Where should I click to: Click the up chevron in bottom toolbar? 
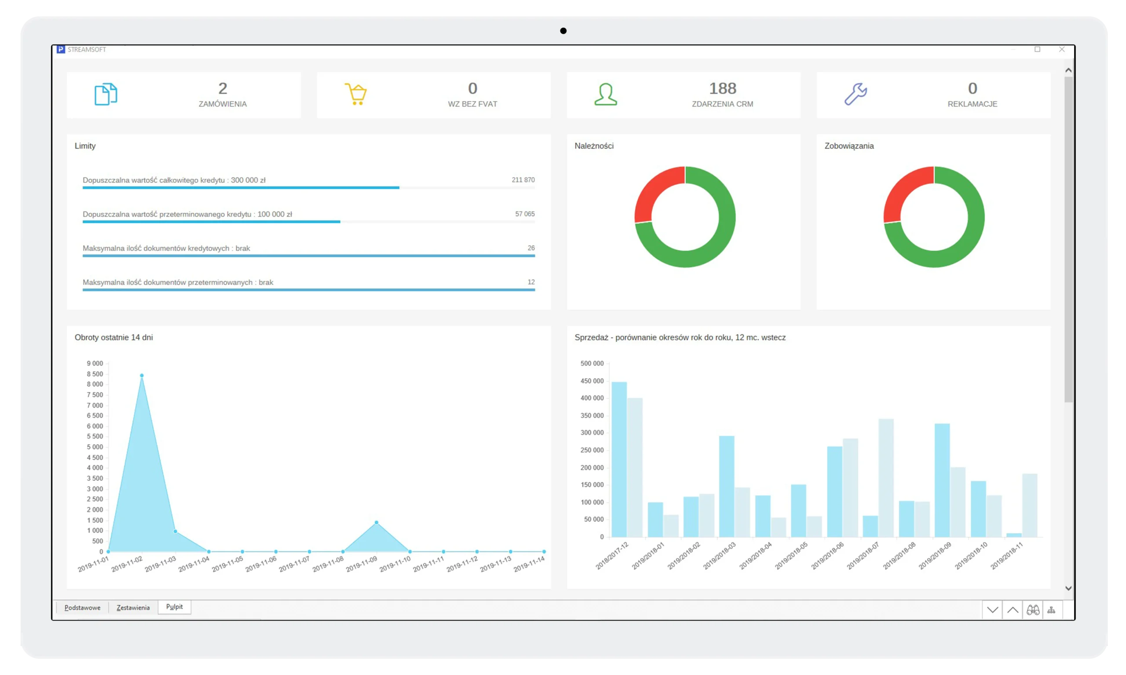(1013, 610)
